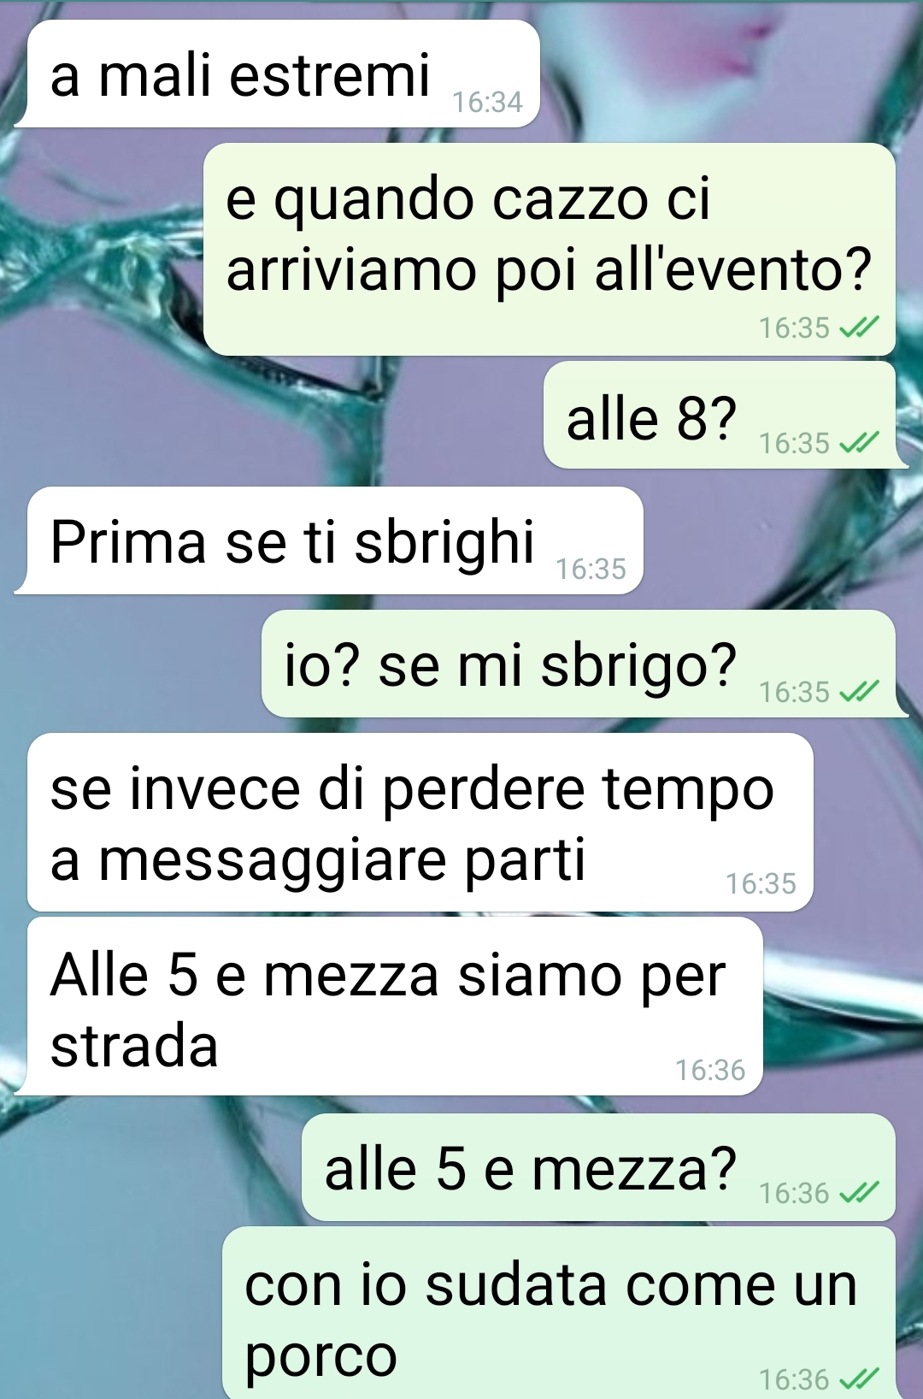Select the 'se invece di perdere tempo' message
Image resolution: width=923 pixels, height=1399 pixels.
(x=420, y=822)
